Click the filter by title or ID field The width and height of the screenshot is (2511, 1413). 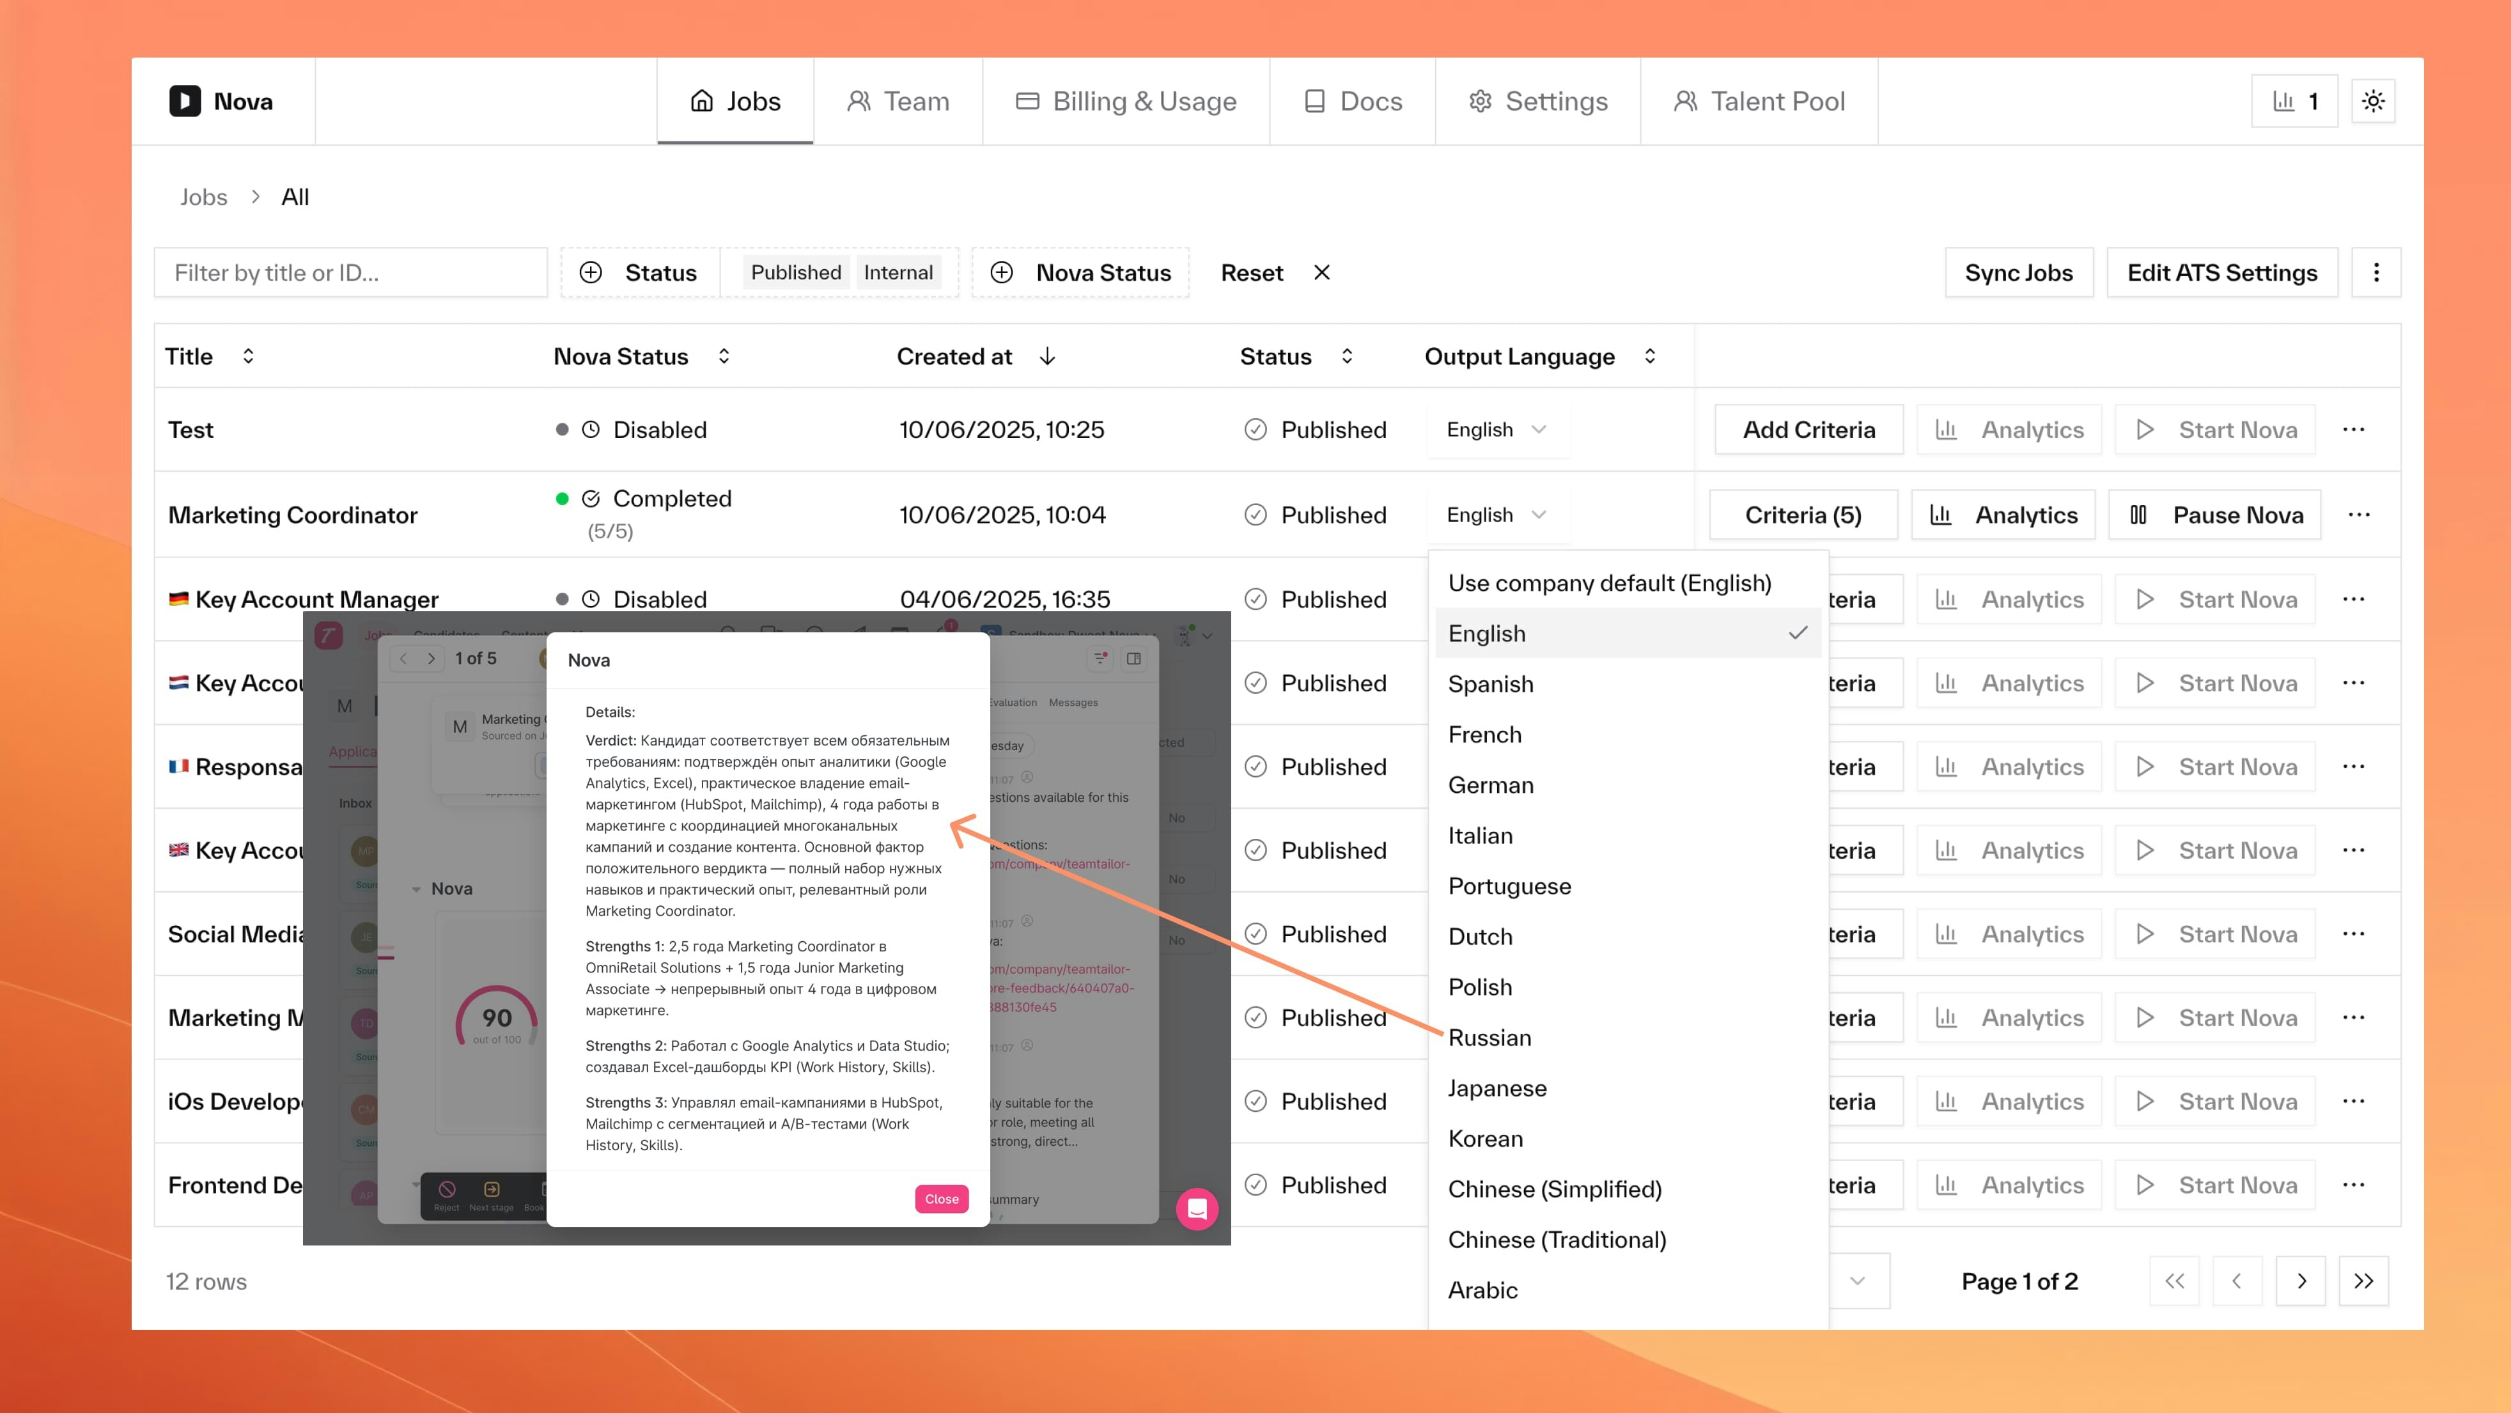(351, 272)
